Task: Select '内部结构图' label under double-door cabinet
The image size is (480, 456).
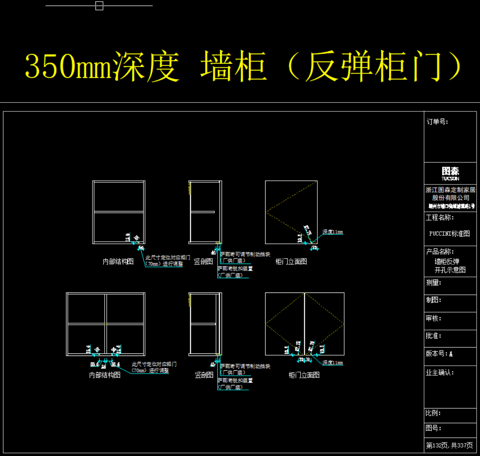Action: tap(105, 375)
